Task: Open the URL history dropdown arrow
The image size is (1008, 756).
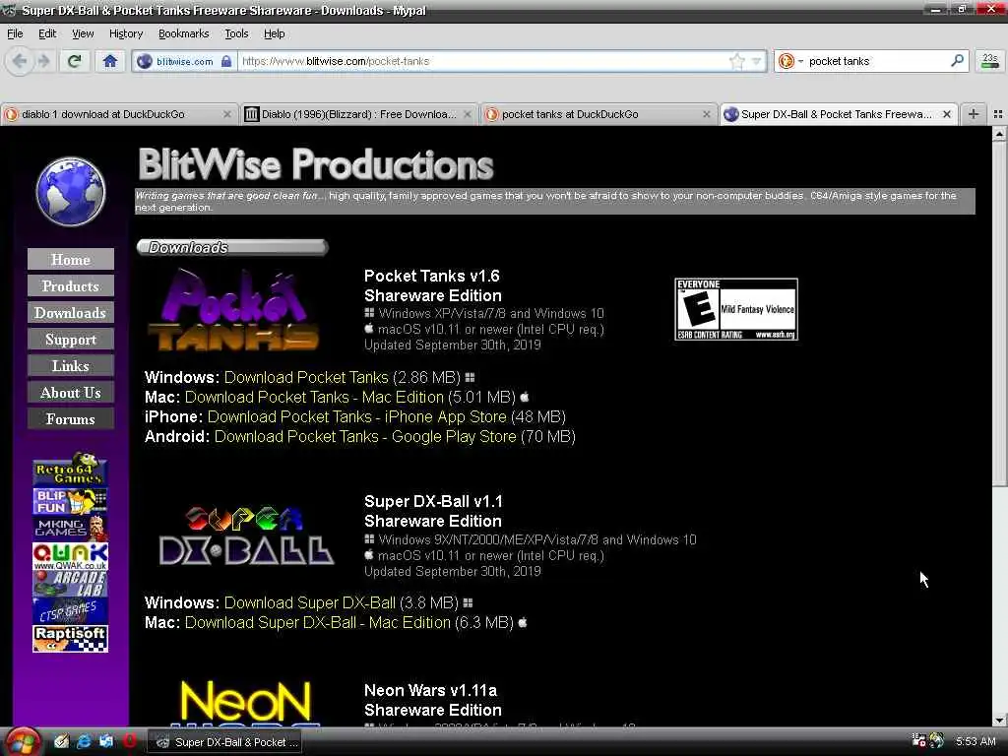Action: coord(757,61)
